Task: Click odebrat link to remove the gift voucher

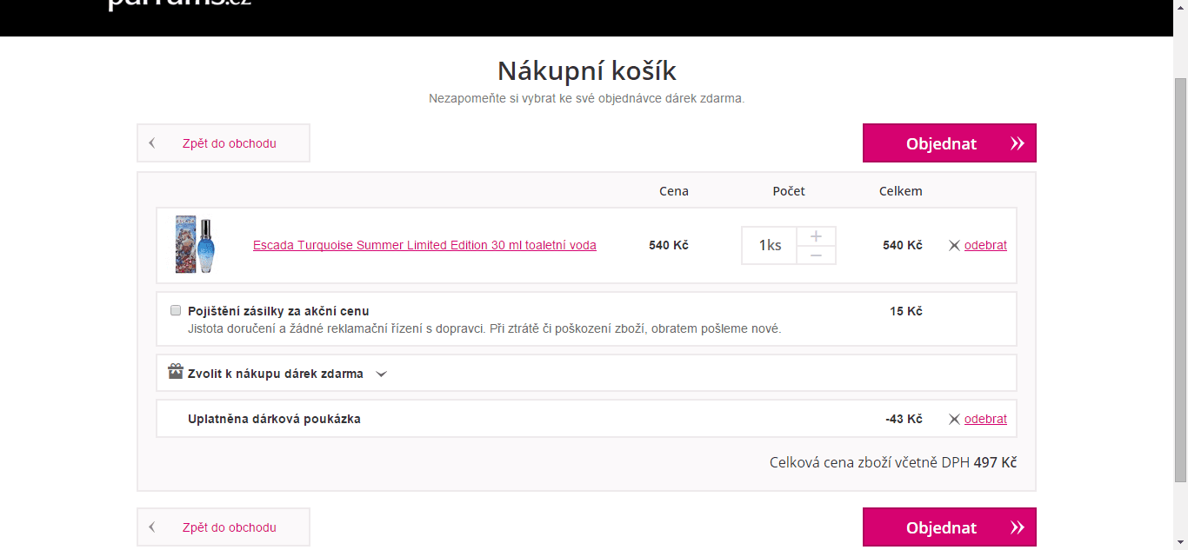Action: click(x=985, y=419)
